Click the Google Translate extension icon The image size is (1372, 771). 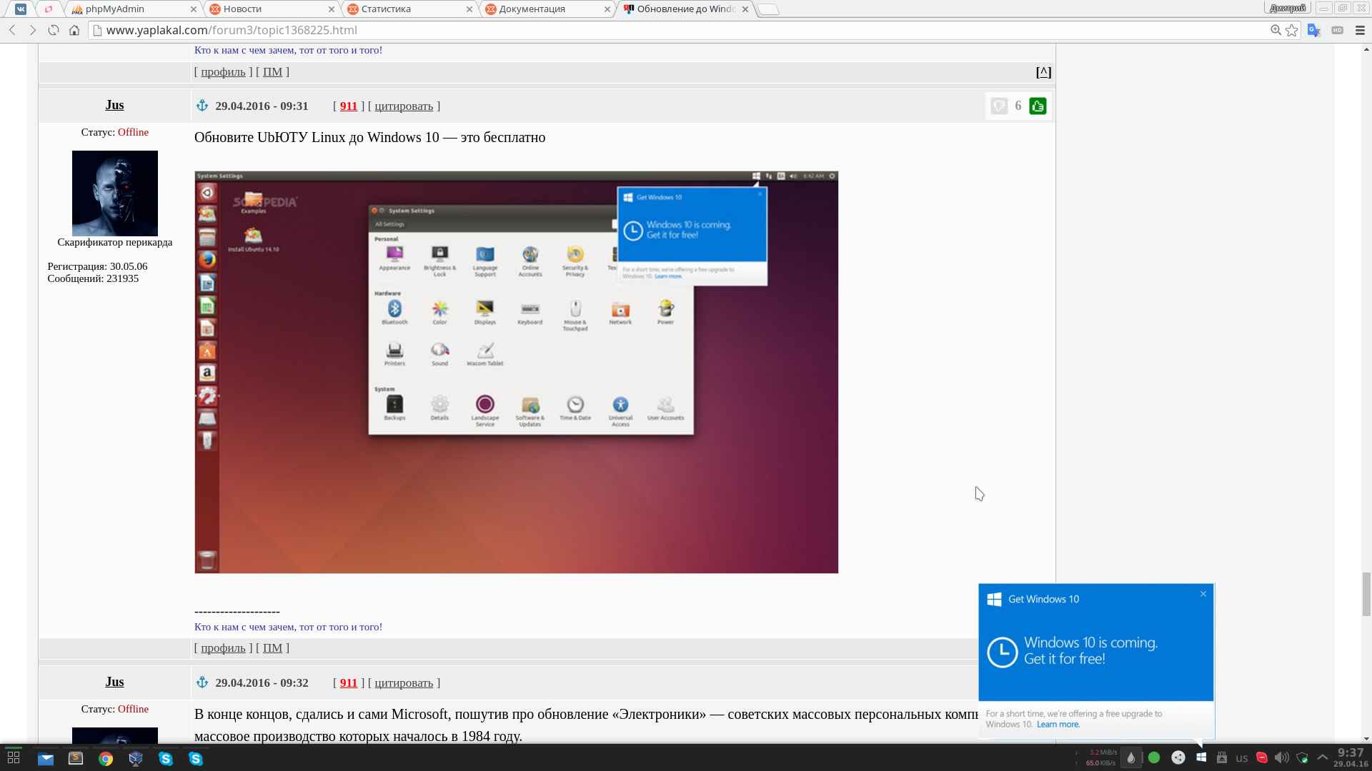click(x=1313, y=30)
